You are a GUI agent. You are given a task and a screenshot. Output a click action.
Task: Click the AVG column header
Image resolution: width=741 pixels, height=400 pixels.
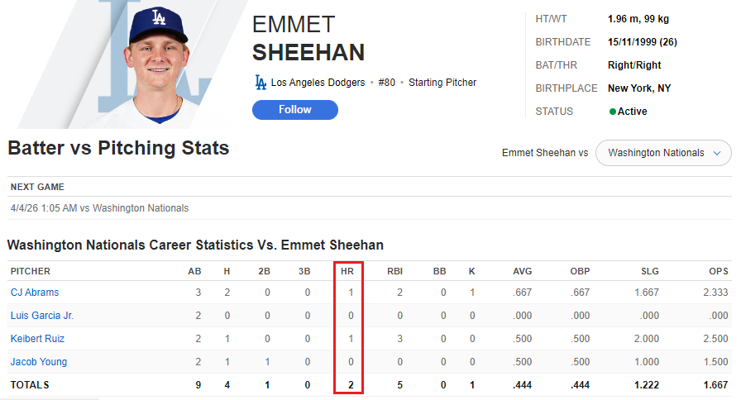pos(522,271)
